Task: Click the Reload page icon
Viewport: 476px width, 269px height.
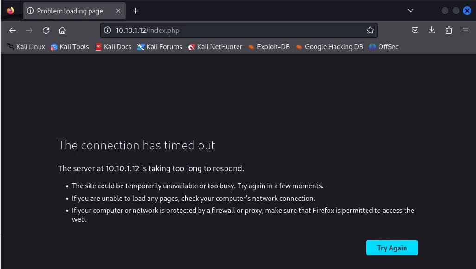Action: coord(46,31)
